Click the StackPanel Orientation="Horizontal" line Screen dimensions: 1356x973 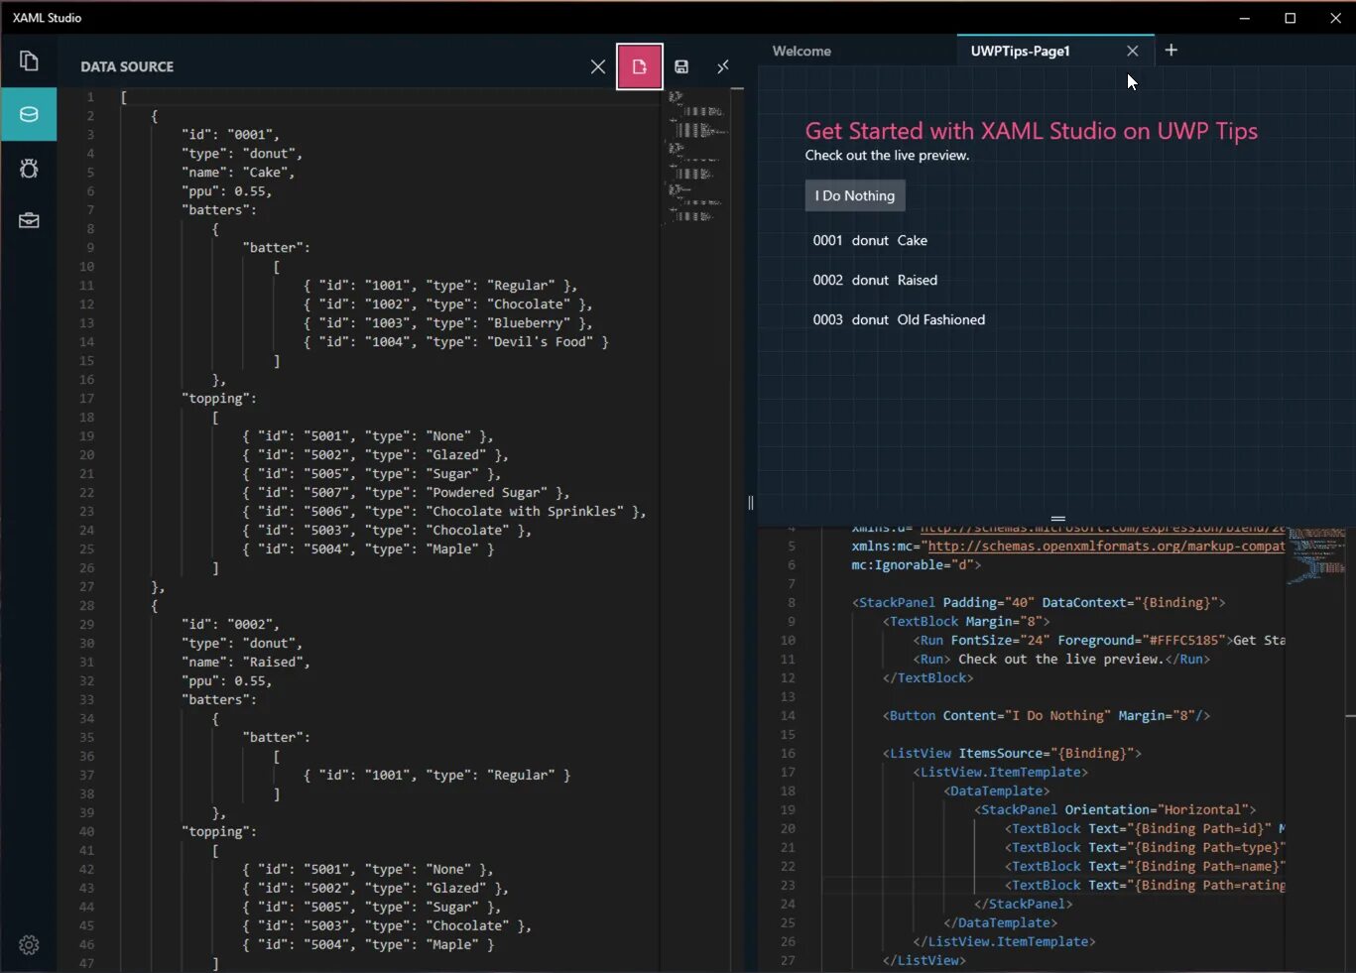1115,810
